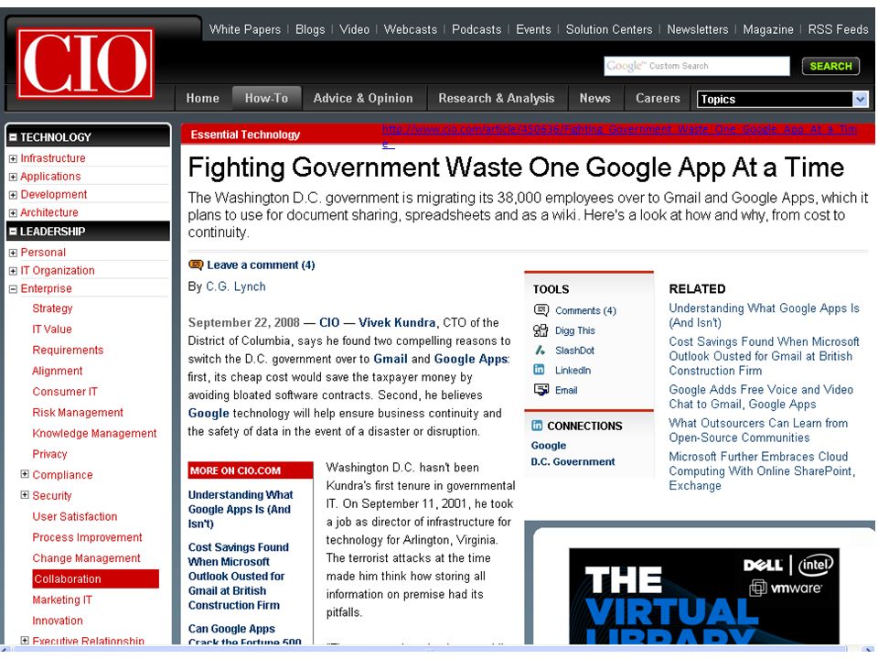The width and height of the screenshot is (878, 659).
Task: Click the Google Custom Search field
Action: 697,66
